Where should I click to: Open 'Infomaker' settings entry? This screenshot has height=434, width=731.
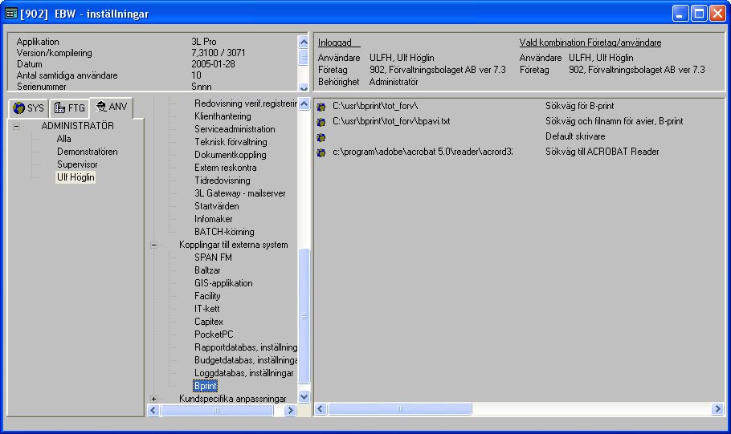[214, 219]
